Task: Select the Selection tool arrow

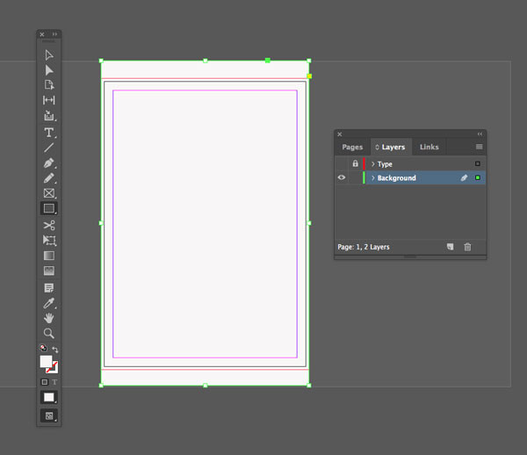Action: (x=49, y=54)
